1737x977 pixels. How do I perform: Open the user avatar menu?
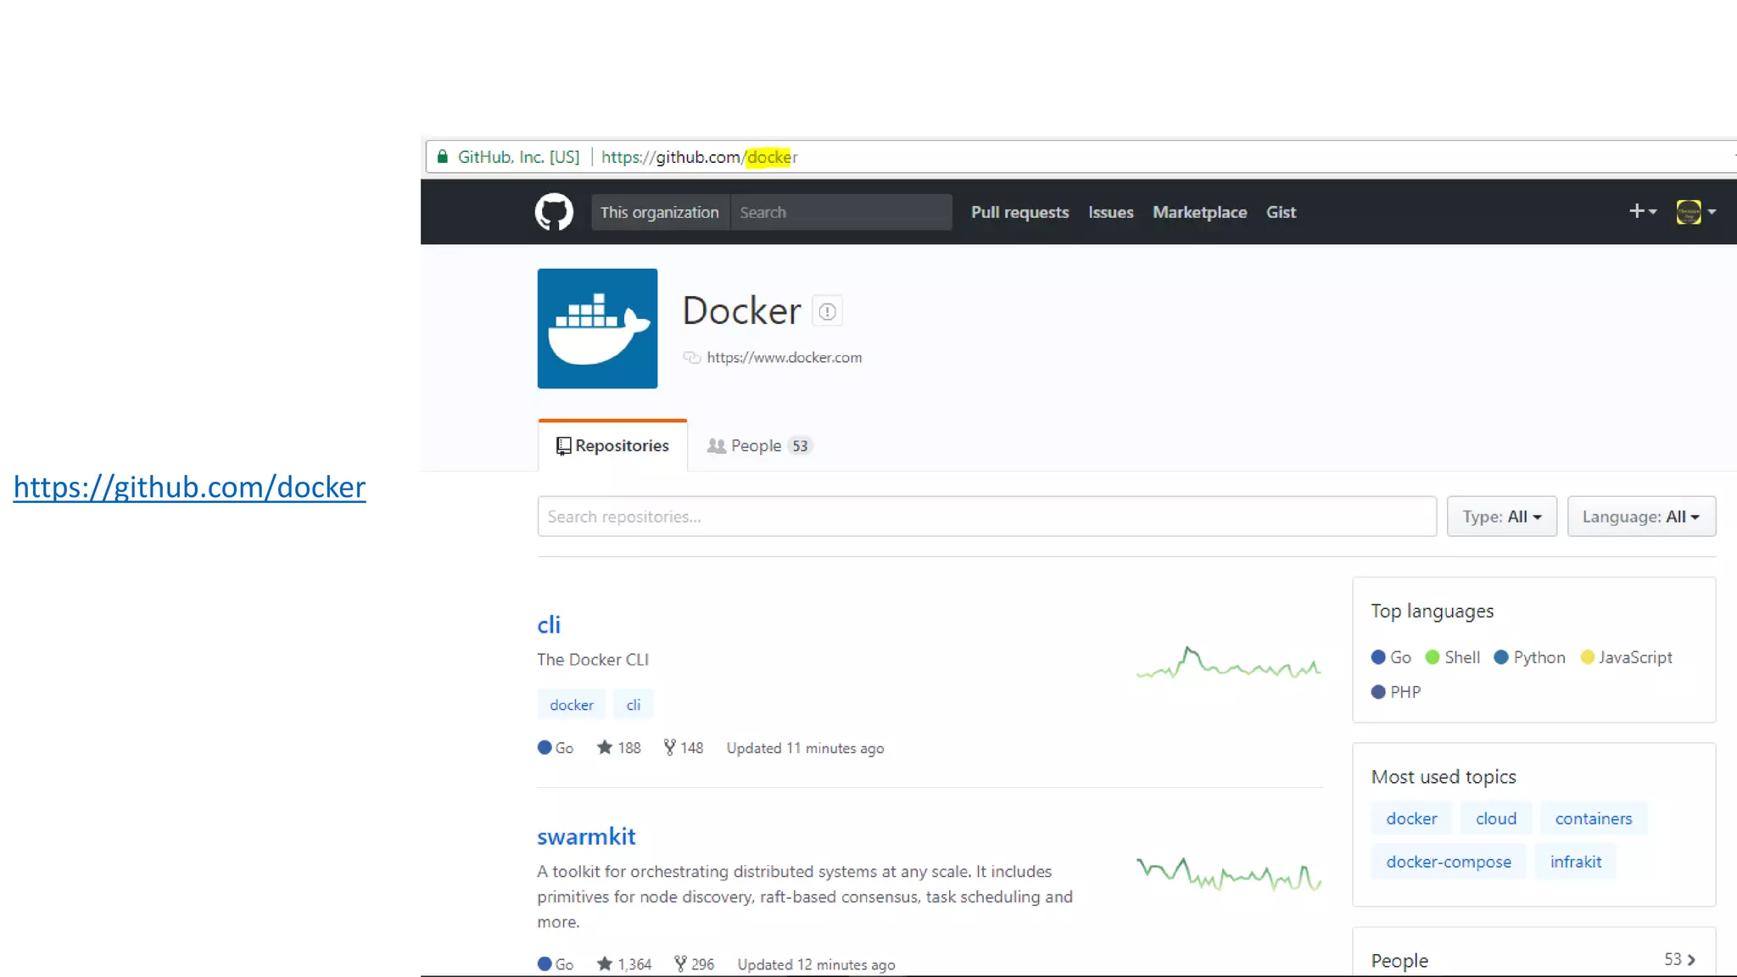1696,212
